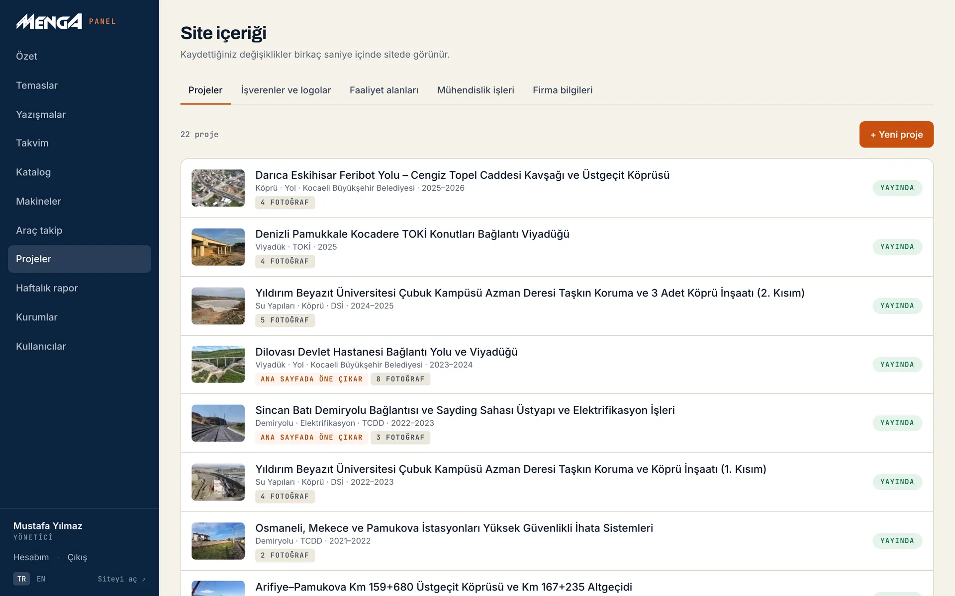This screenshot has width=955, height=596.
Task: Open Yazışmalar from the sidebar
Action: [80, 114]
